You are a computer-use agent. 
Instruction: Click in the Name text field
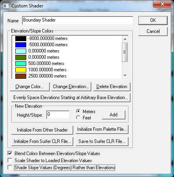point(78,20)
